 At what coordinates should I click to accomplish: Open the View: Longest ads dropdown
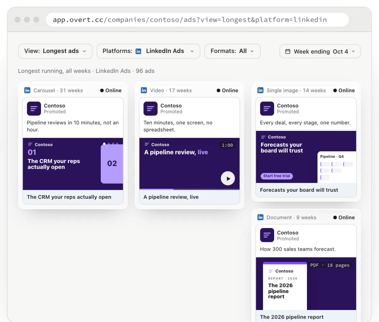tap(55, 51)
